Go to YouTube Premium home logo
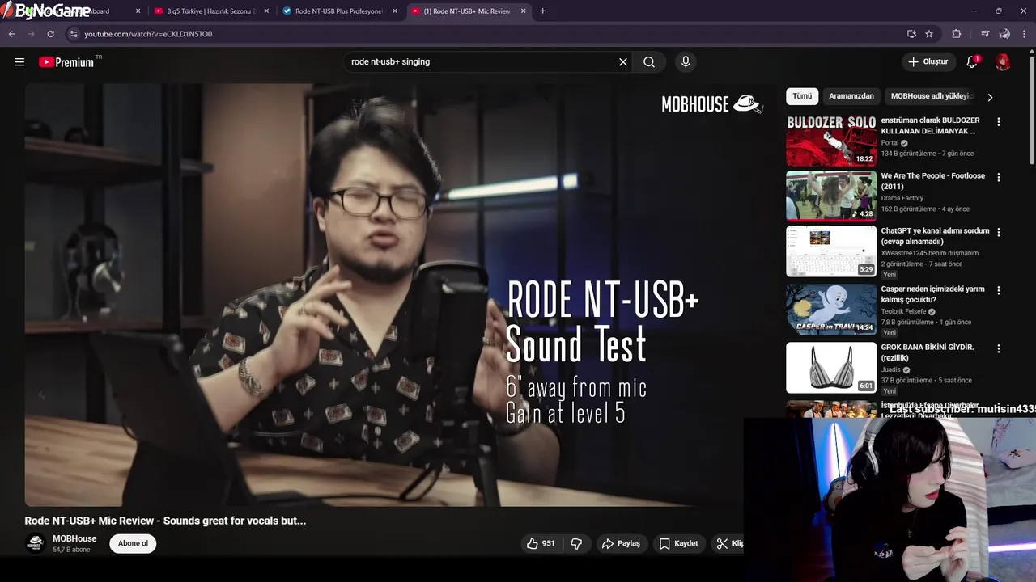Viewport: 1036px width, 582px height. pos(66,62)
